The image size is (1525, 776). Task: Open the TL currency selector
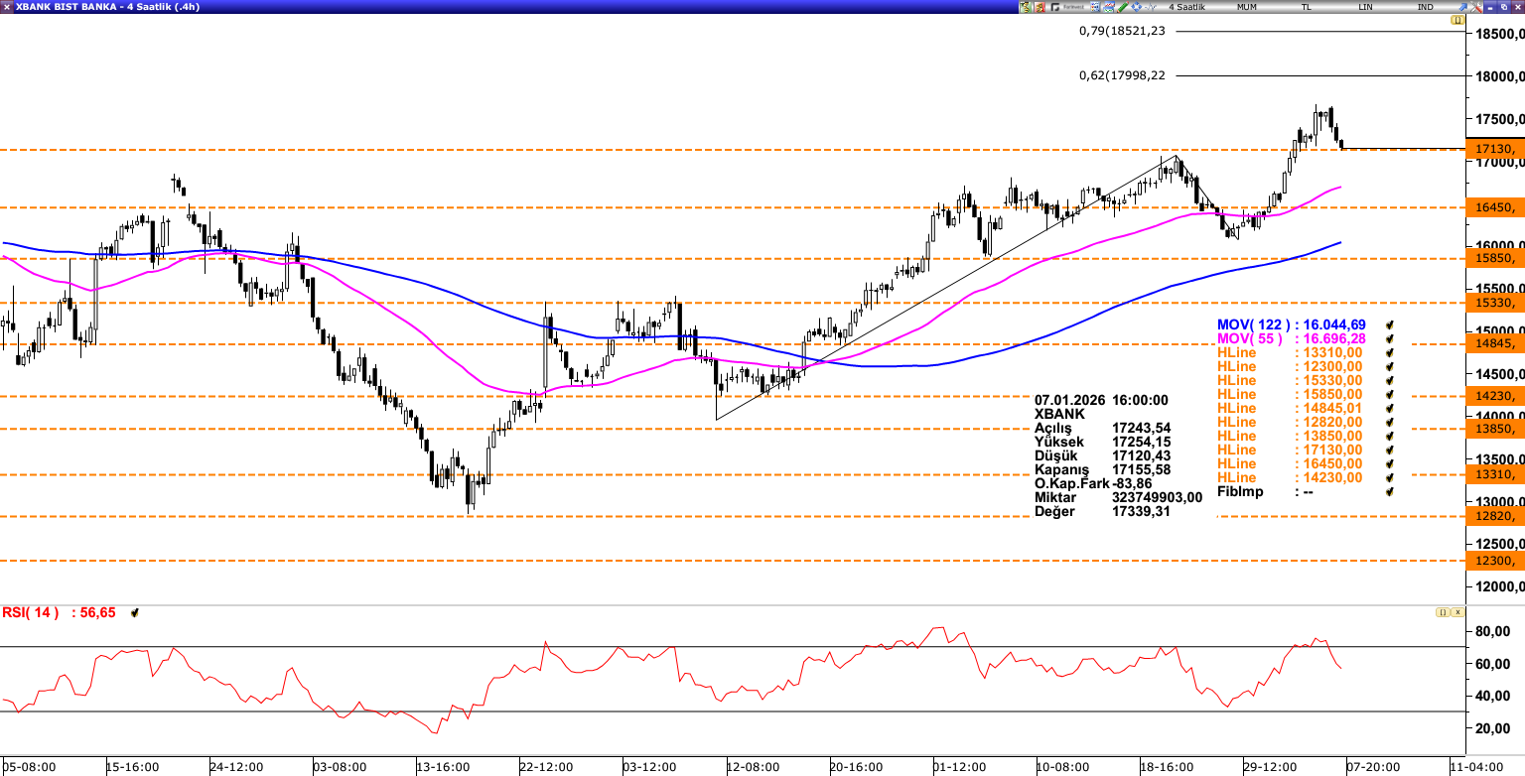point(1307,7)
